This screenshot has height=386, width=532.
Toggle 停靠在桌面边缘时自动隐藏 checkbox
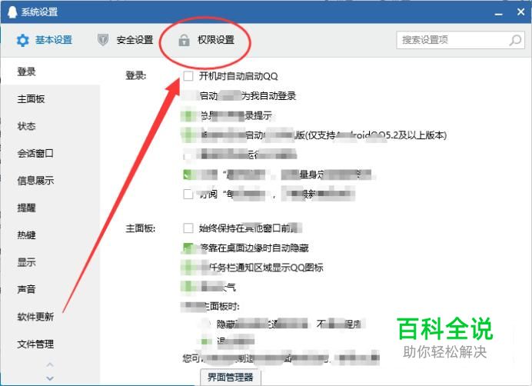[188, 248]
